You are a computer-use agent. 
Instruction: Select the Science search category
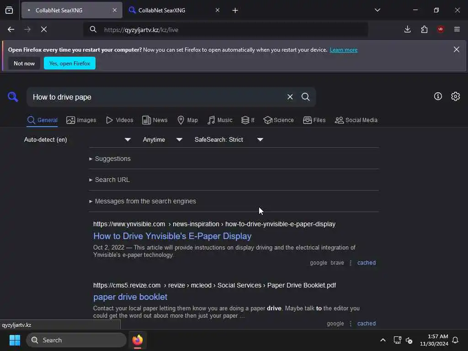pyautogui.click(x=278, y=120)
